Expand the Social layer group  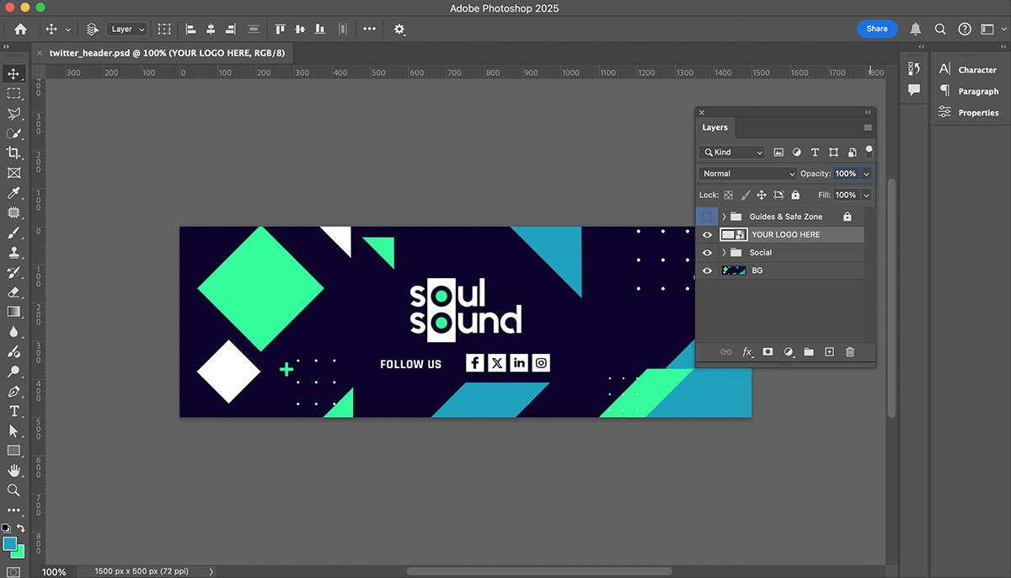coord(724,253)
